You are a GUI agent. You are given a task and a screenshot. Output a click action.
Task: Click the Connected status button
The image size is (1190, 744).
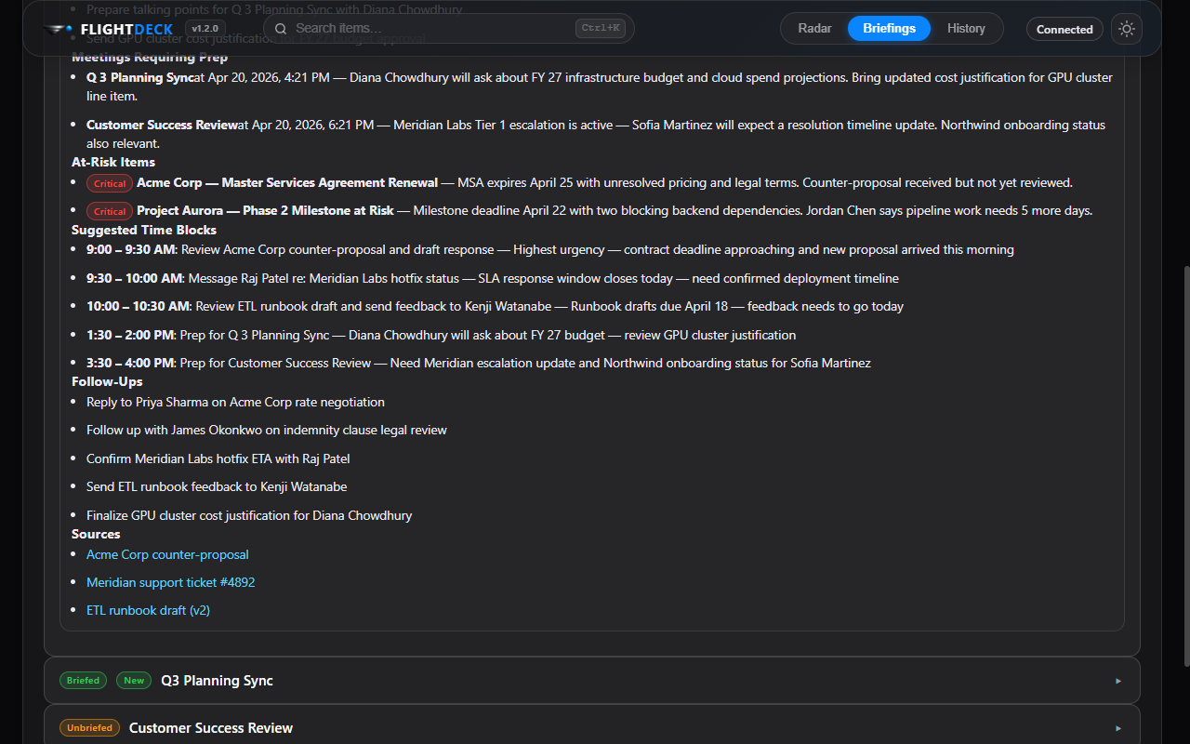[x=1064, y=29]
